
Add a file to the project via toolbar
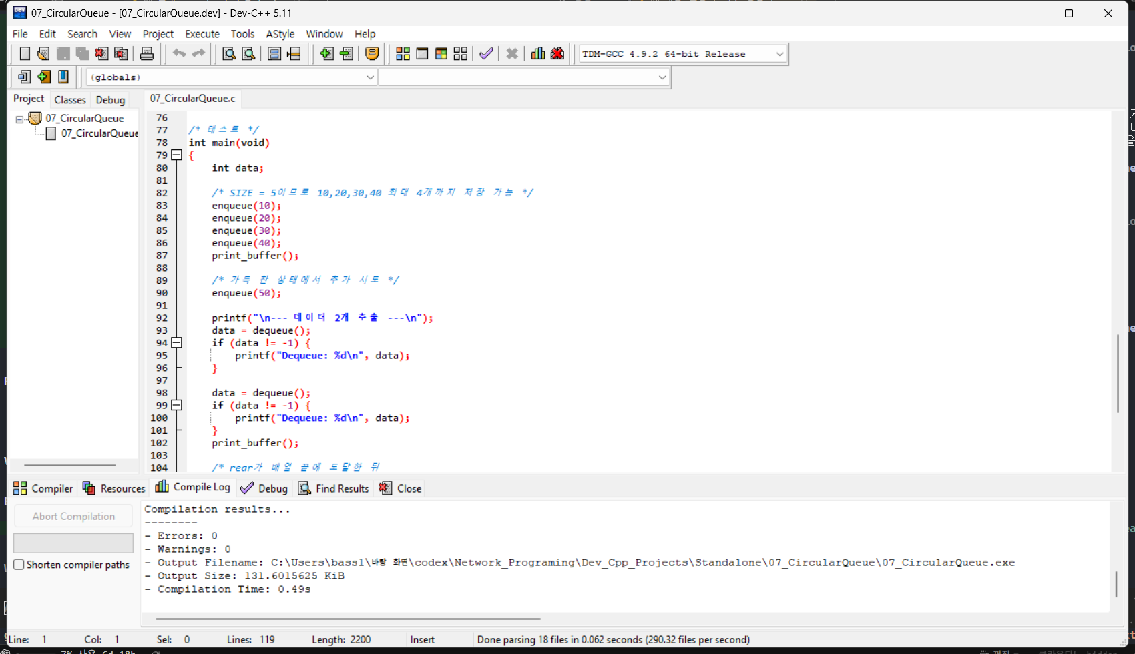click(x=326, y=54)
